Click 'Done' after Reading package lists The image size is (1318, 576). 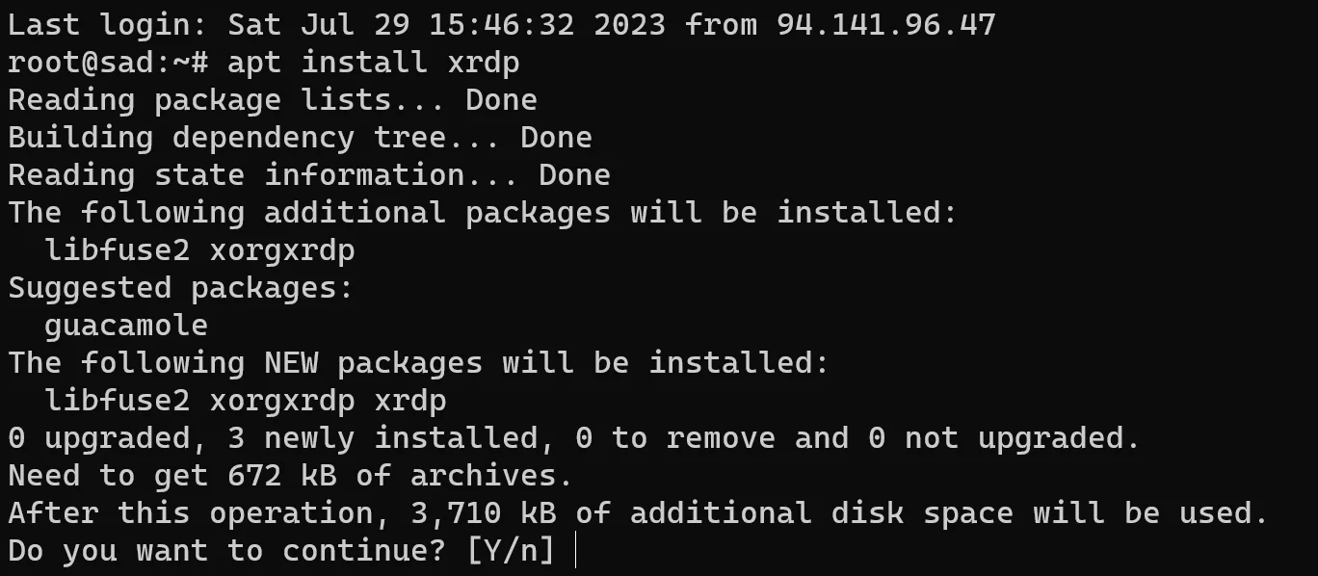(501, 100)
